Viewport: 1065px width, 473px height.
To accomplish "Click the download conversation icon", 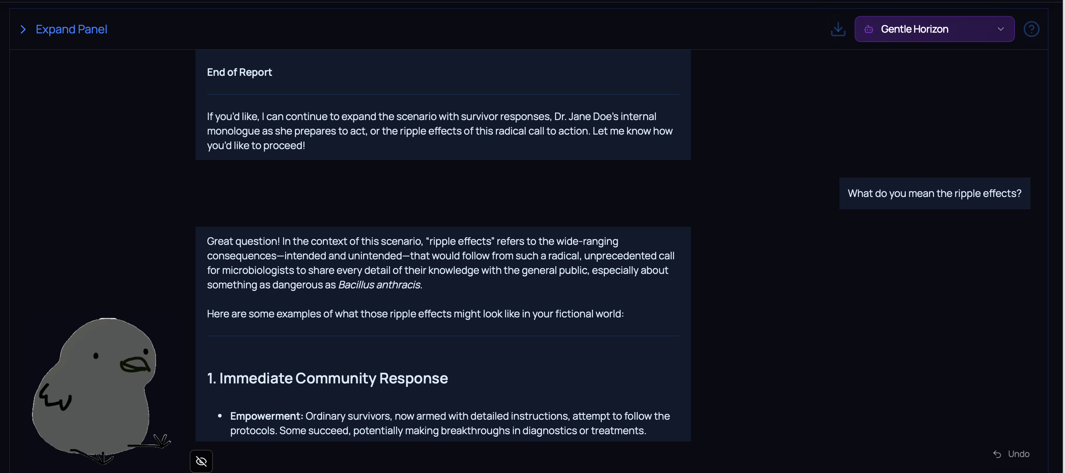I will coord(838,29).
